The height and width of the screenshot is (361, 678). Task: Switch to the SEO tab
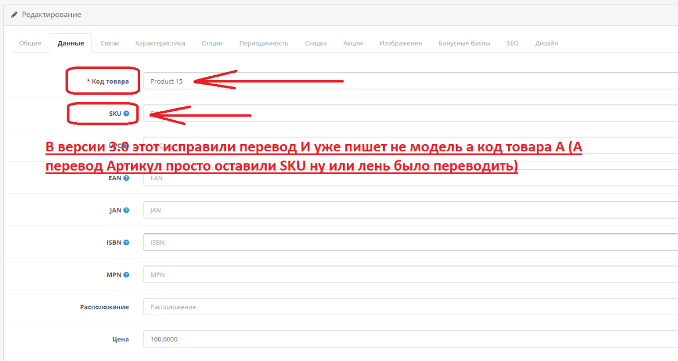(x=512, y=43)
